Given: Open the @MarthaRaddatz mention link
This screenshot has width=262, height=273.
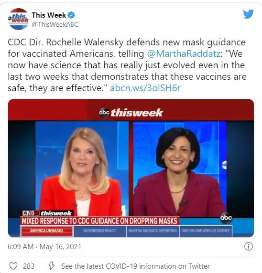Looking at the screenshot, I should pos(184,53).
